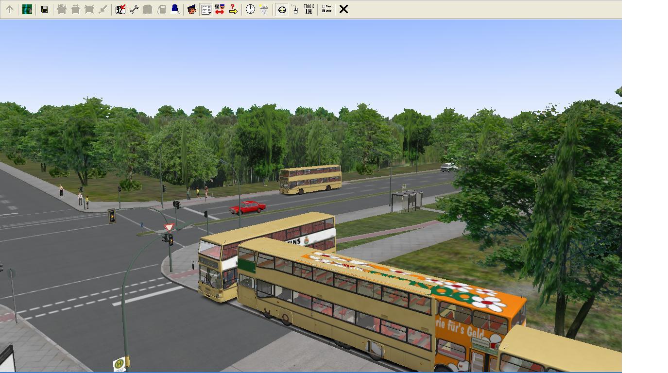Open the clock time settings icon

[250, 9]
